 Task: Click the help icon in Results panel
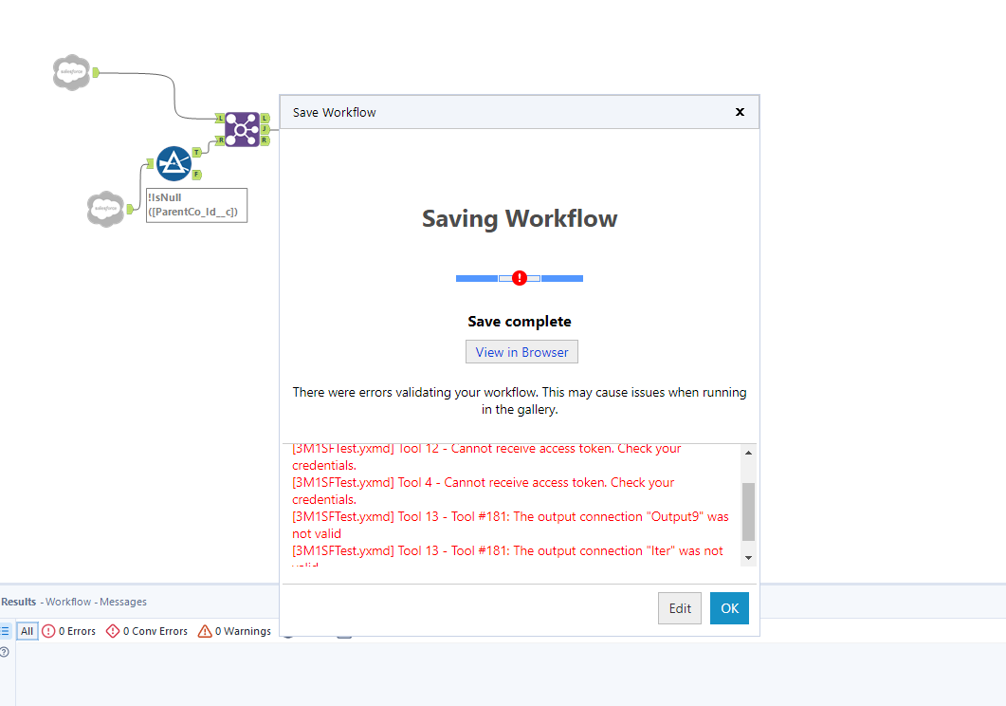coord(4,652)
